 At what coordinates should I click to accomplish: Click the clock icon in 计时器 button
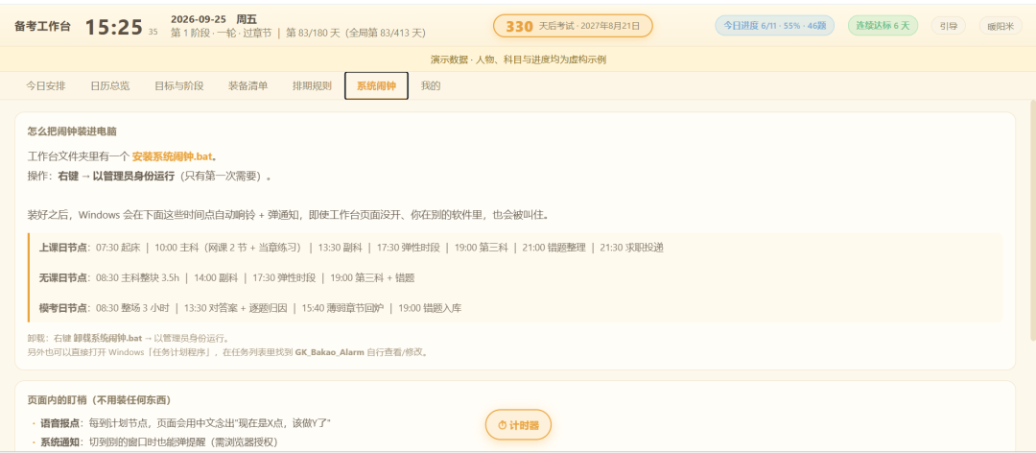click(x=502, y=426)
